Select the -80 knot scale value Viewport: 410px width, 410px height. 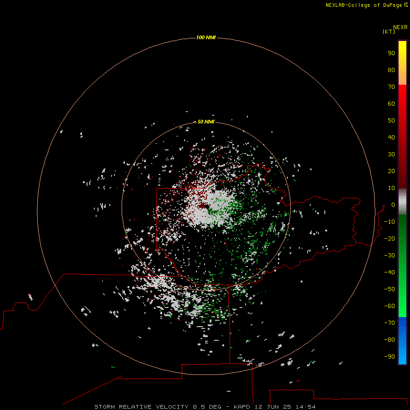(x=389, y=340)
